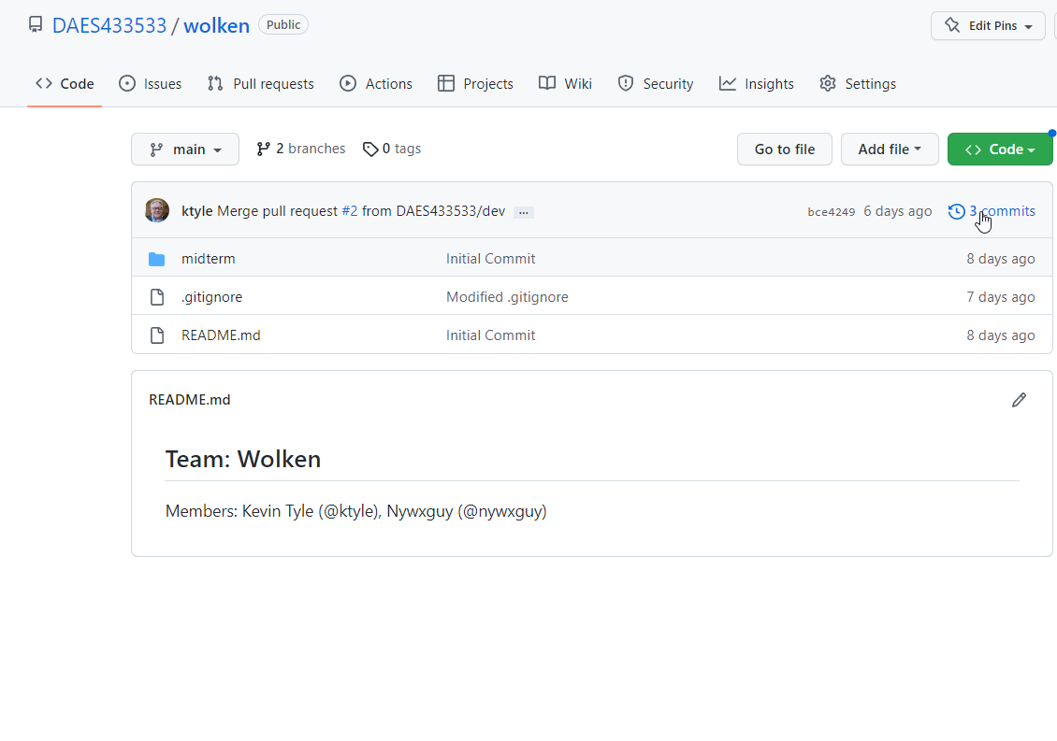This screenshot has width=1057, height=741.
Task: Click the Go to file button
Action: coord(784,150)
